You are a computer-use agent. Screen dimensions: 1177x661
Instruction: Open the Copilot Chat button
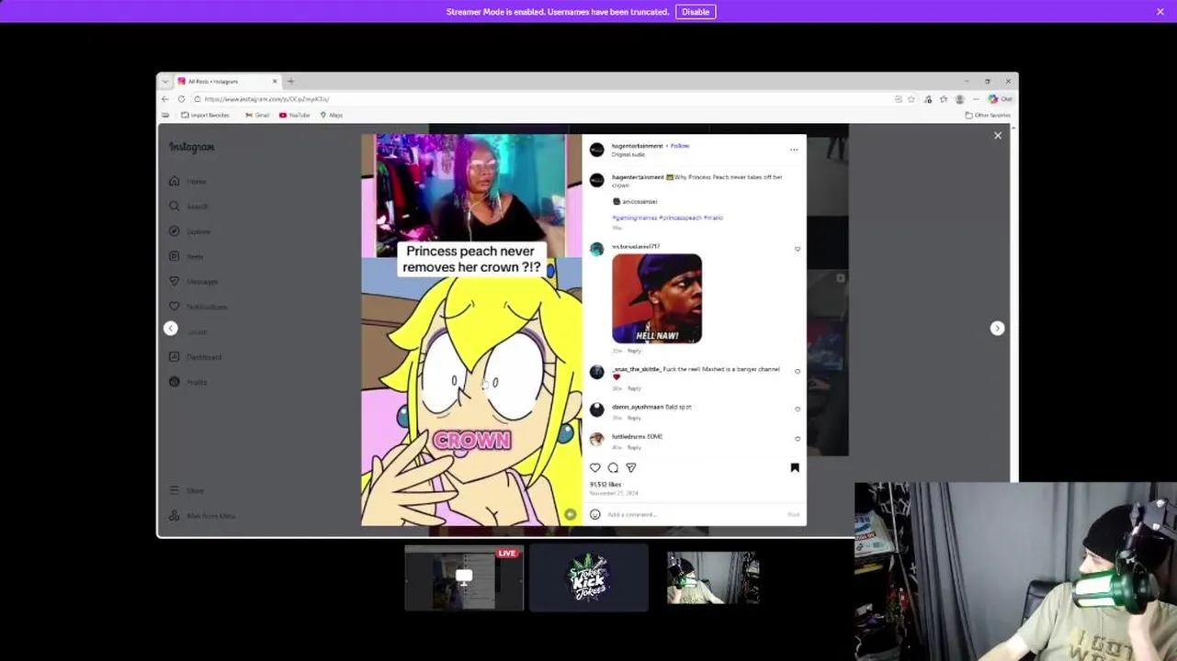click(x=1000, y=99)
